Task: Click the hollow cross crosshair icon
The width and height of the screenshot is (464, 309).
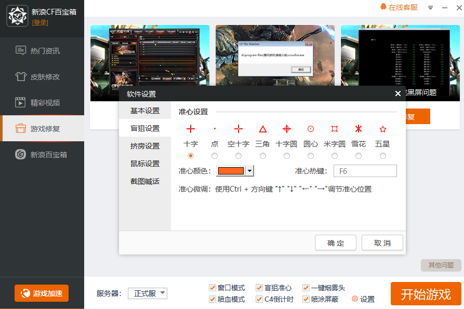Action: [238, 129]
